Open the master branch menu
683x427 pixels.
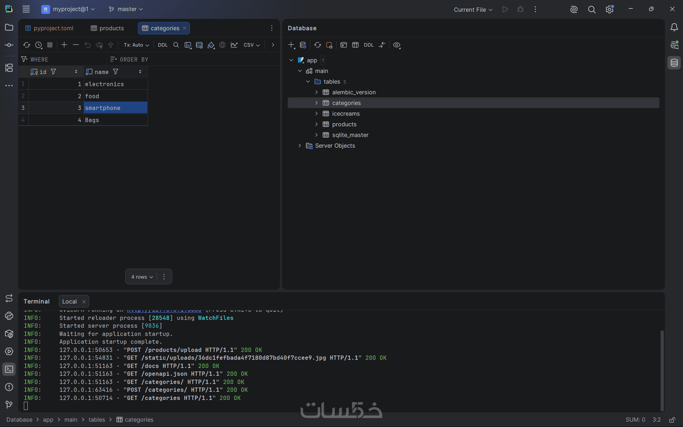point(126,9)
